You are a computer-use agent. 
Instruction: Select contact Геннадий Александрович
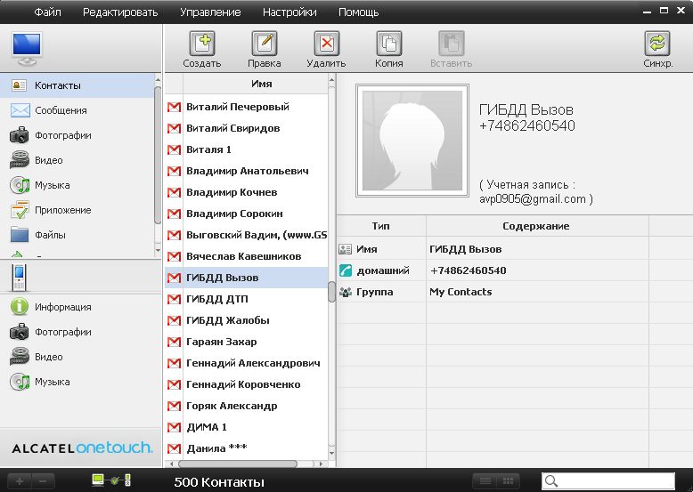246,363
